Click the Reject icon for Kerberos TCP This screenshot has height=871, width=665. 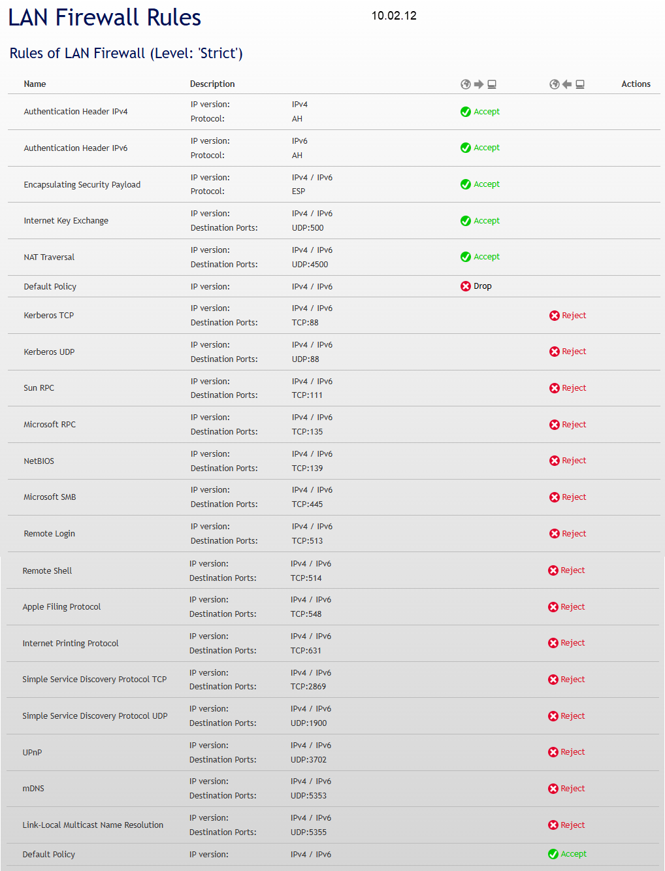(x=555, y=316)
